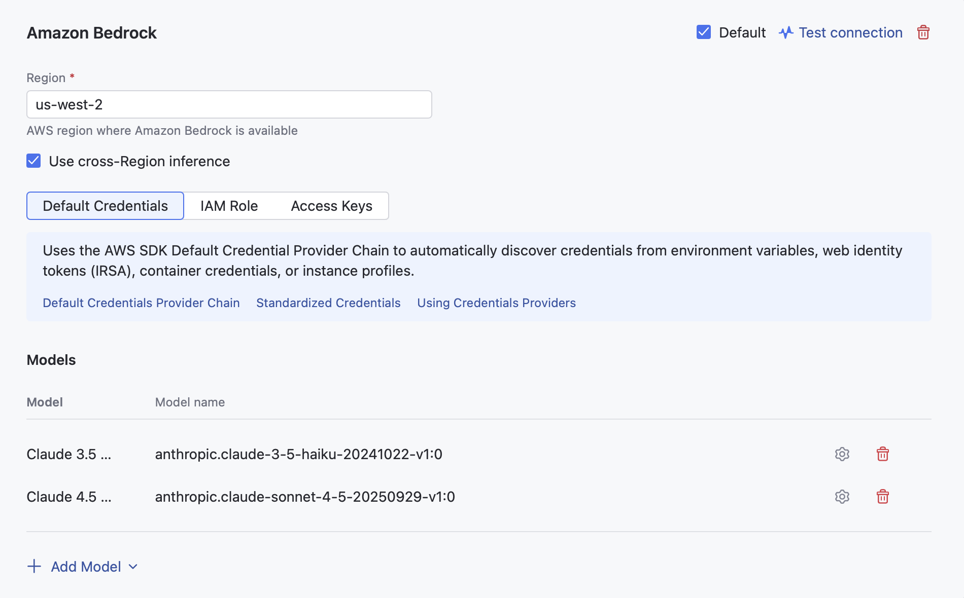The image size is (964, 598).
Task: Open Using Credentials Providers documentation
Action: [x=496, y=303]
